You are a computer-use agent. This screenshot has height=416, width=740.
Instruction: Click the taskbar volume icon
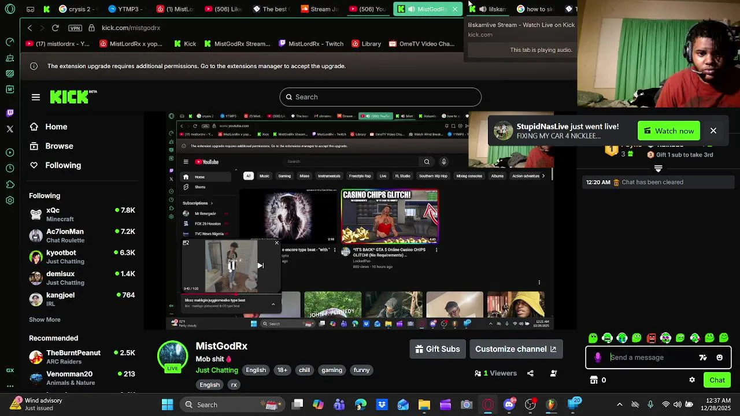pyautogui.click(x=678, y=404)
